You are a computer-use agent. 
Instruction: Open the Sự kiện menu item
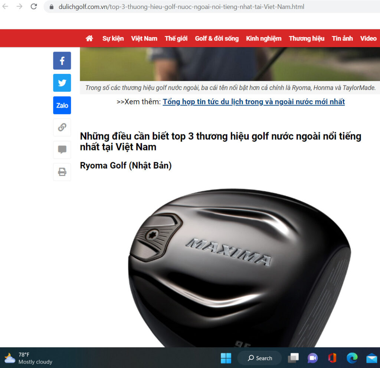point(113,39)
